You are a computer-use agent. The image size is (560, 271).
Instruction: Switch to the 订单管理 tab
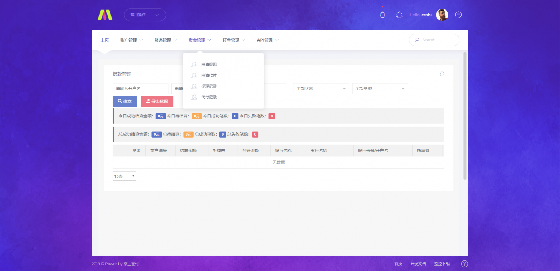coord(231,40)
